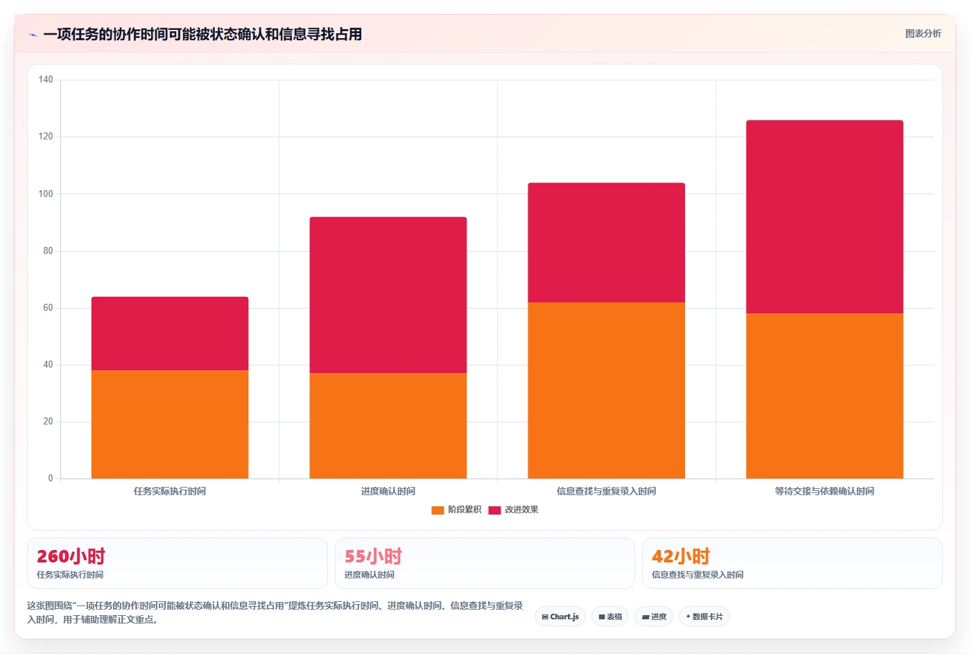Image resolution: width=970 pixels, height=654 pixels.
Task: Click the 数据卡片 tag chip
Action: pyautogui.click(x=704, y=617)
